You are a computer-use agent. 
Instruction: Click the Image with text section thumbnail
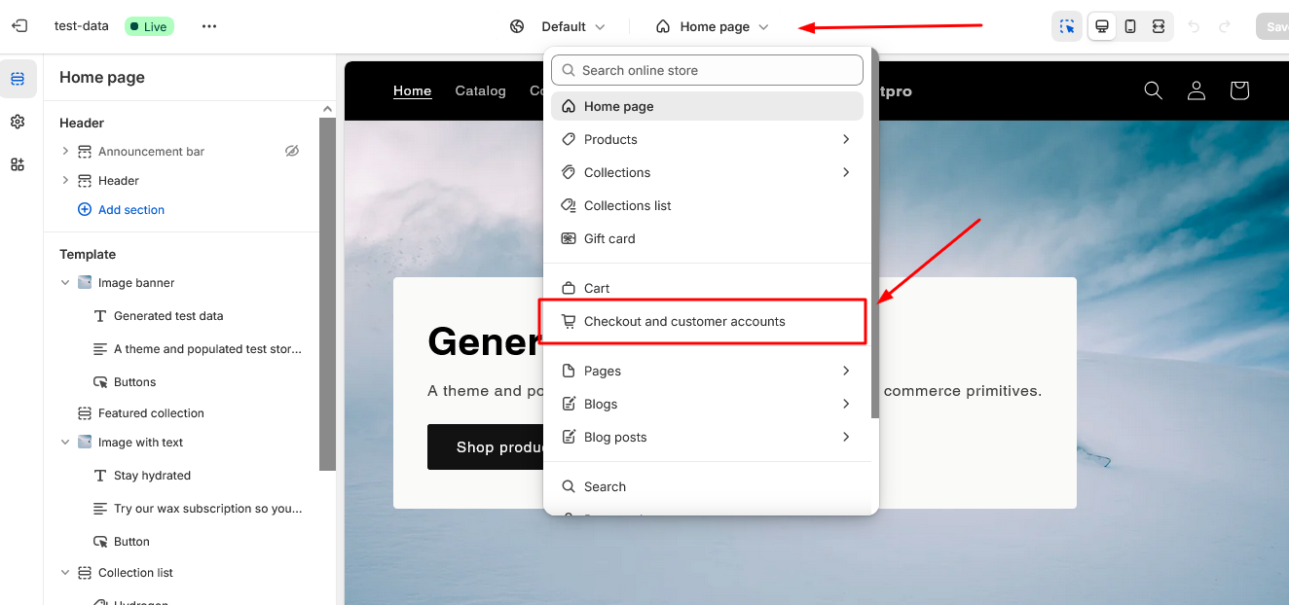click(85, 443)
